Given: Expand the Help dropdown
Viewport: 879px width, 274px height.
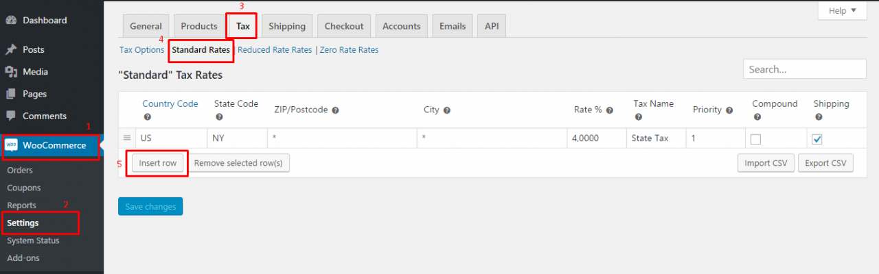Looking at the screenshot, I should (x=842, y=11).
